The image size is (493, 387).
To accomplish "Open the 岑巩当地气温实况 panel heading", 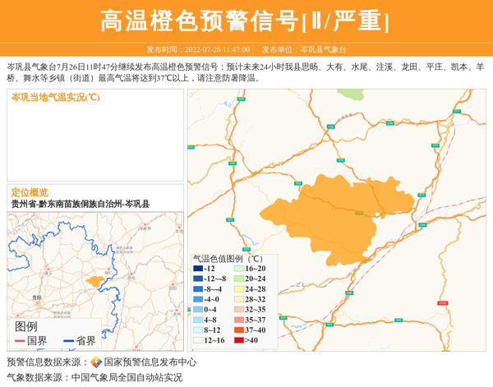I will pyautogui.click(x=55, y=97).
